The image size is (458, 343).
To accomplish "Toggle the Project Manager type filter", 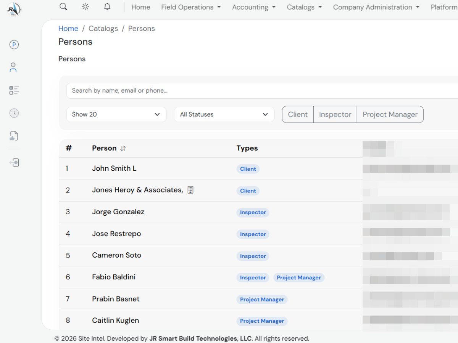I will 390,114.
